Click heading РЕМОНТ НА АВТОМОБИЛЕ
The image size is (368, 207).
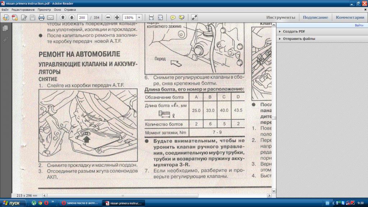pyautogui.click(x=79, y=54)
